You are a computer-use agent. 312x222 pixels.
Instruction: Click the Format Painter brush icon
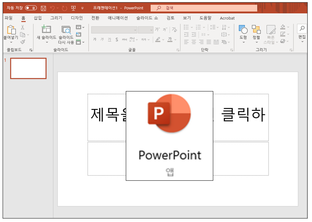(23, 42)
